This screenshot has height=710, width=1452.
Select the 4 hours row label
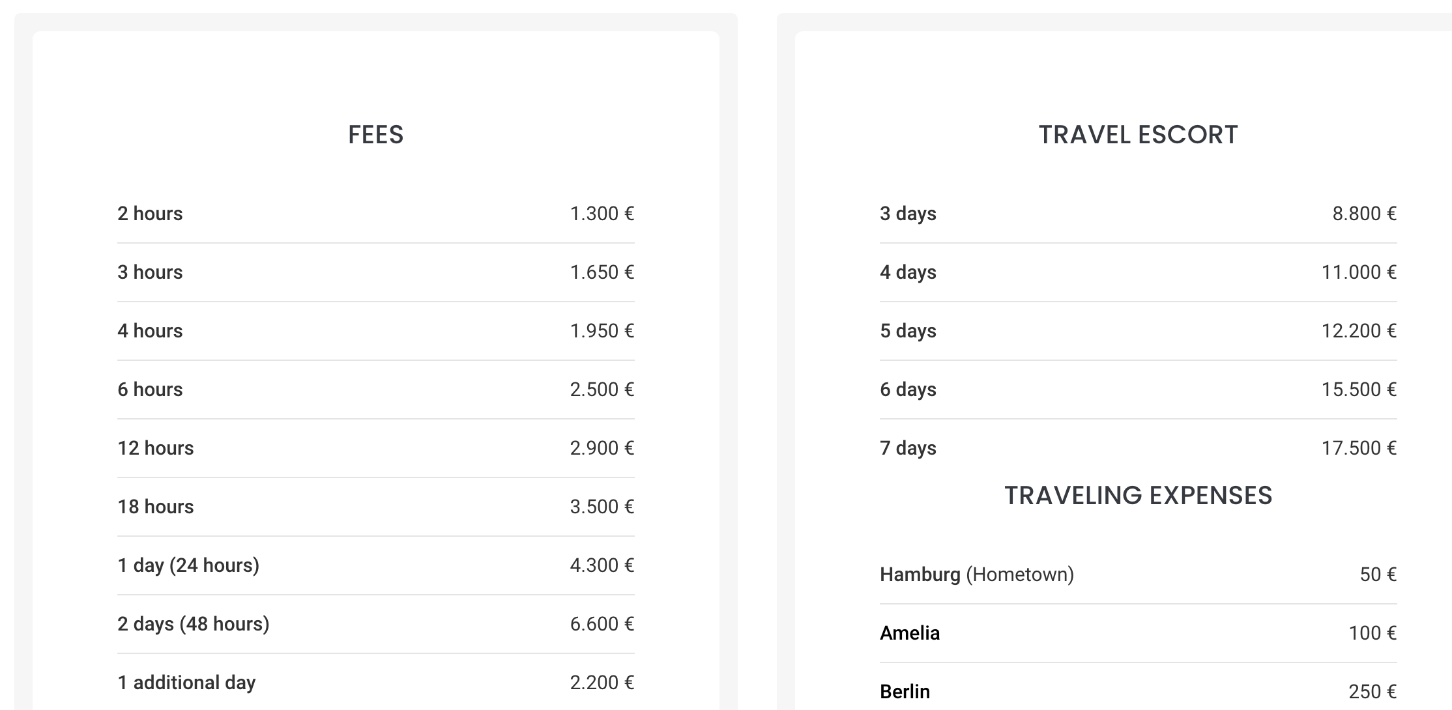click(x=150, y=331)
